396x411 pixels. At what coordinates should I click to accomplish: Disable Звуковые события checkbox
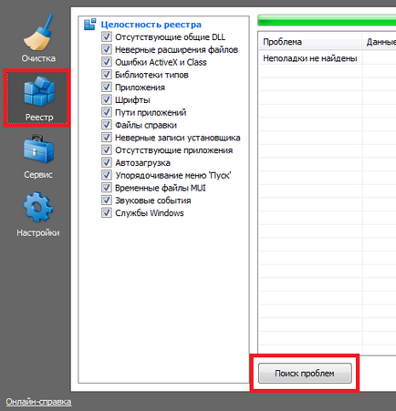coord(107,200)
